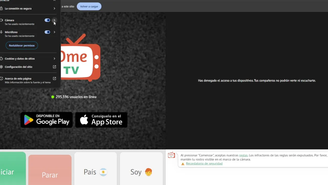Open Cookies y datos de sitios
Viewport: 328px width, 185px height.
coord(28,59)
